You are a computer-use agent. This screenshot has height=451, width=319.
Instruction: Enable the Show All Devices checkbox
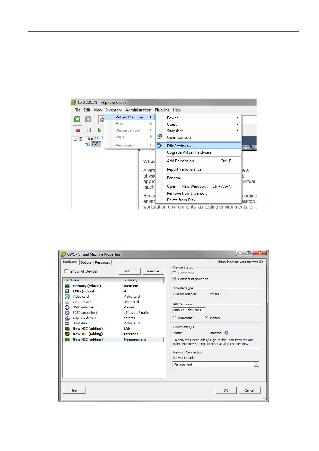click(x=66, y=271)
